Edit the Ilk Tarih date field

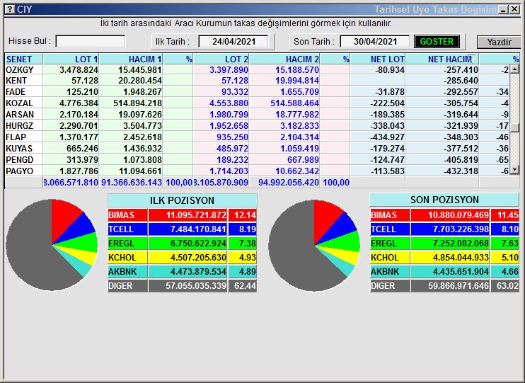point(233,42)
